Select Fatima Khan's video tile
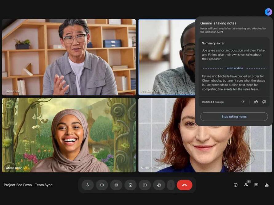 69,135
